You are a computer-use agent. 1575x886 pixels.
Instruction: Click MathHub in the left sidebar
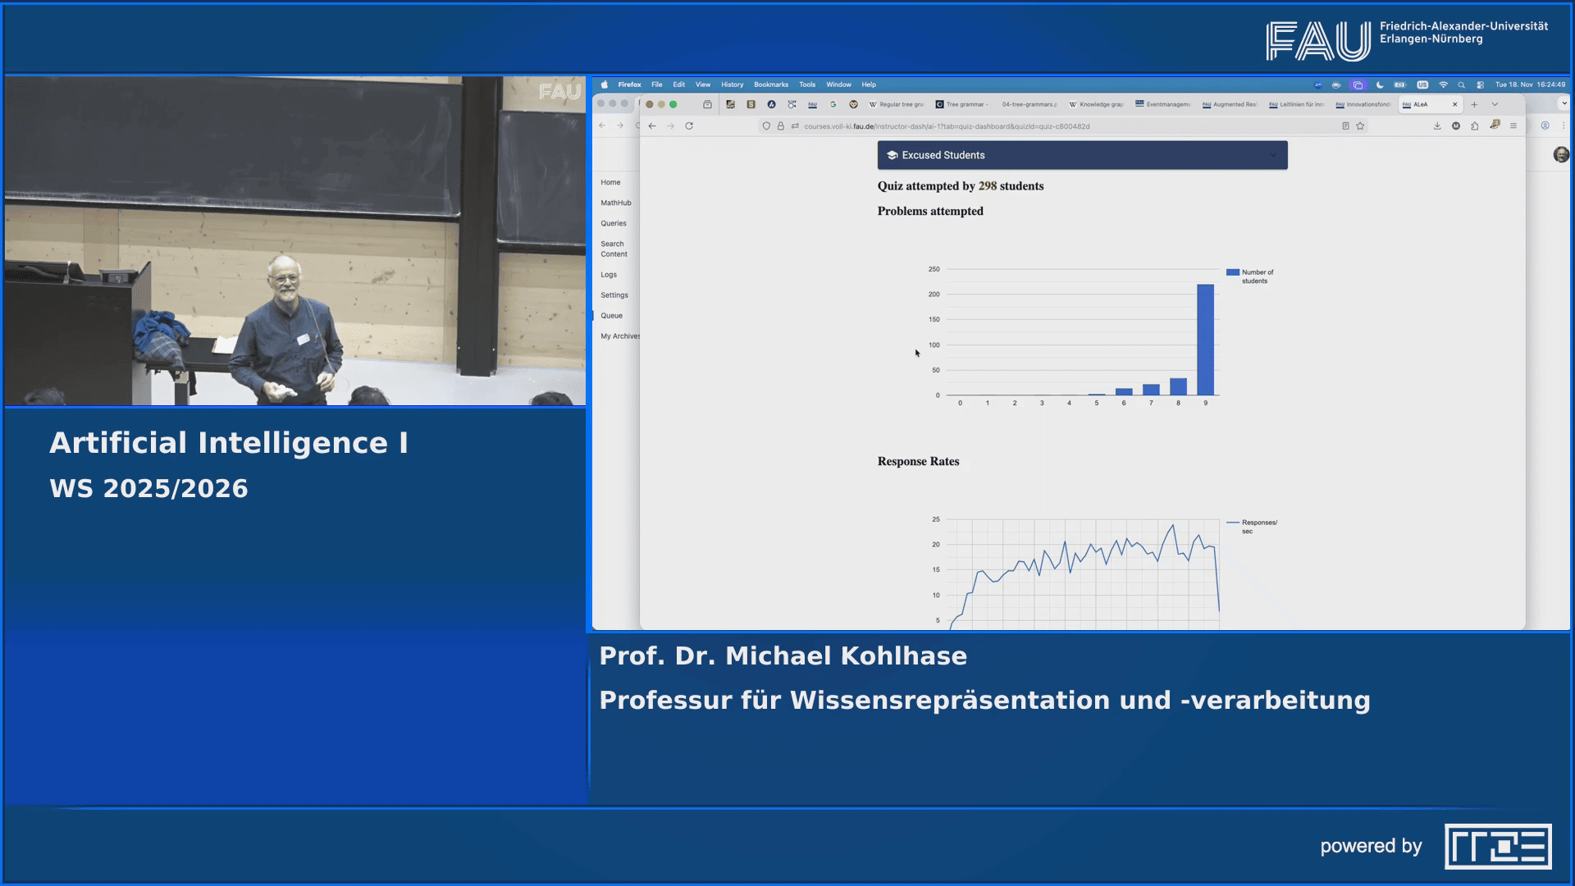(615, 203)
